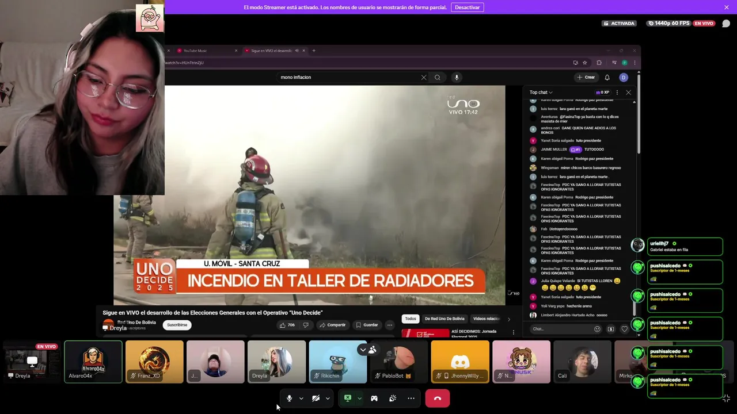737x414 pixels.
Task: Show more filter chips arrow
Action: [x=508, y=319]
